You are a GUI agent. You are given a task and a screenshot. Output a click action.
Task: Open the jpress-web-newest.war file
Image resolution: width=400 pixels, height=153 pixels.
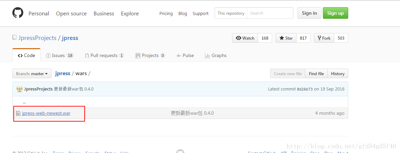[46, 113]
